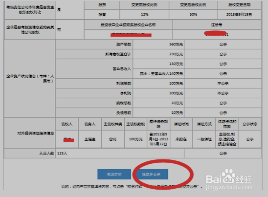Click the 债务人 column header
The height and width of the screenshot is (197, 268).
(x=90, y=124)
